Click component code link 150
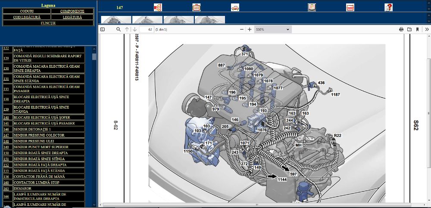 [6, 153]
